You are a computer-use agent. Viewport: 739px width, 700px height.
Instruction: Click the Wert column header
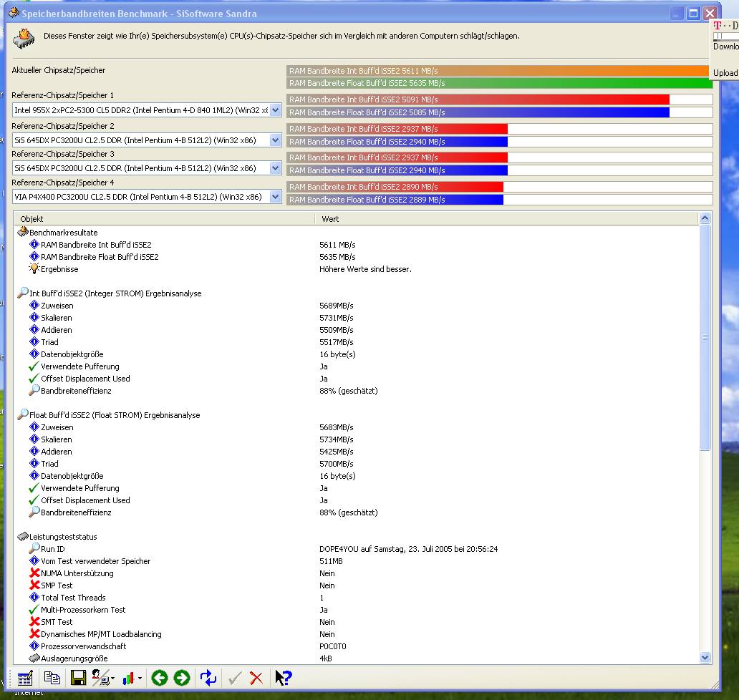[507, 218]
